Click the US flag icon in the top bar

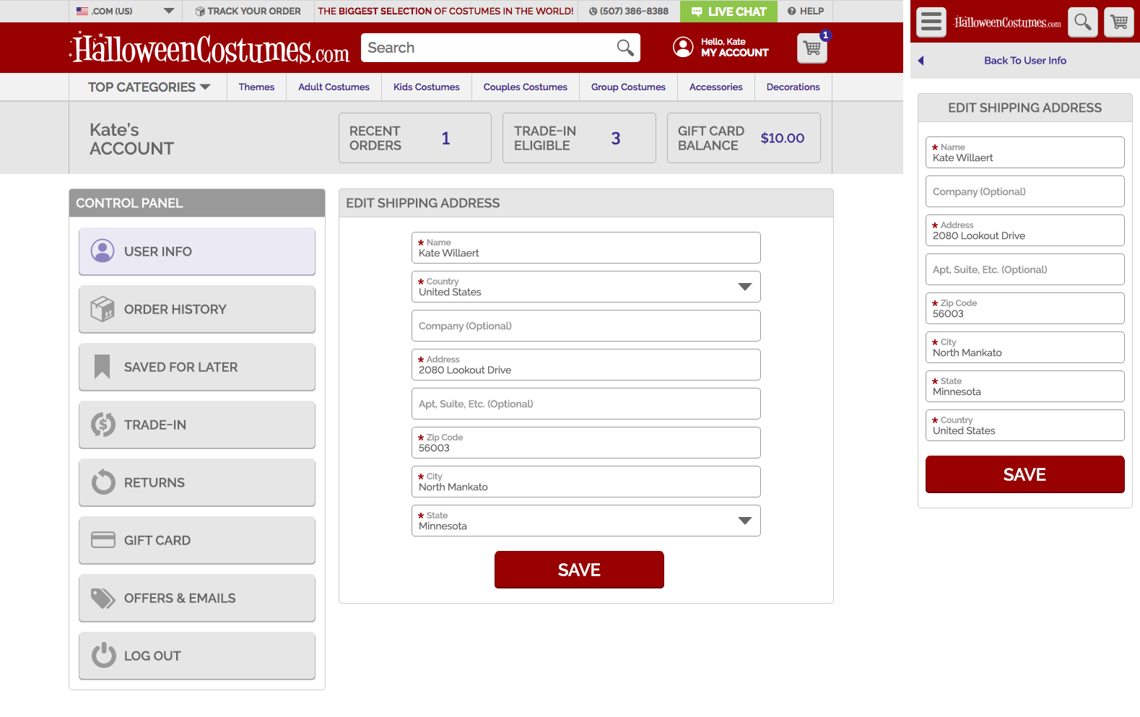pos(82,12)
